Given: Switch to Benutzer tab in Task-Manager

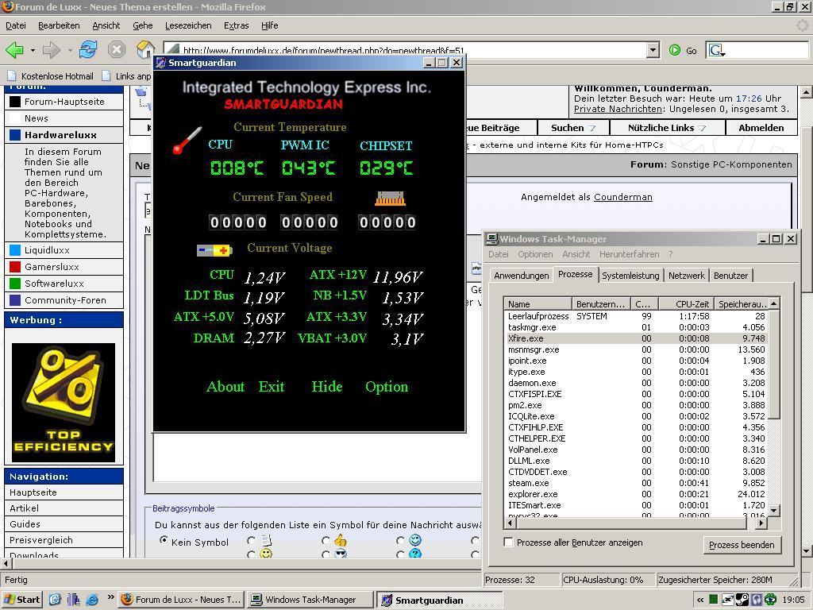Looking at the screenshot, I should click(x=730, y=276).
